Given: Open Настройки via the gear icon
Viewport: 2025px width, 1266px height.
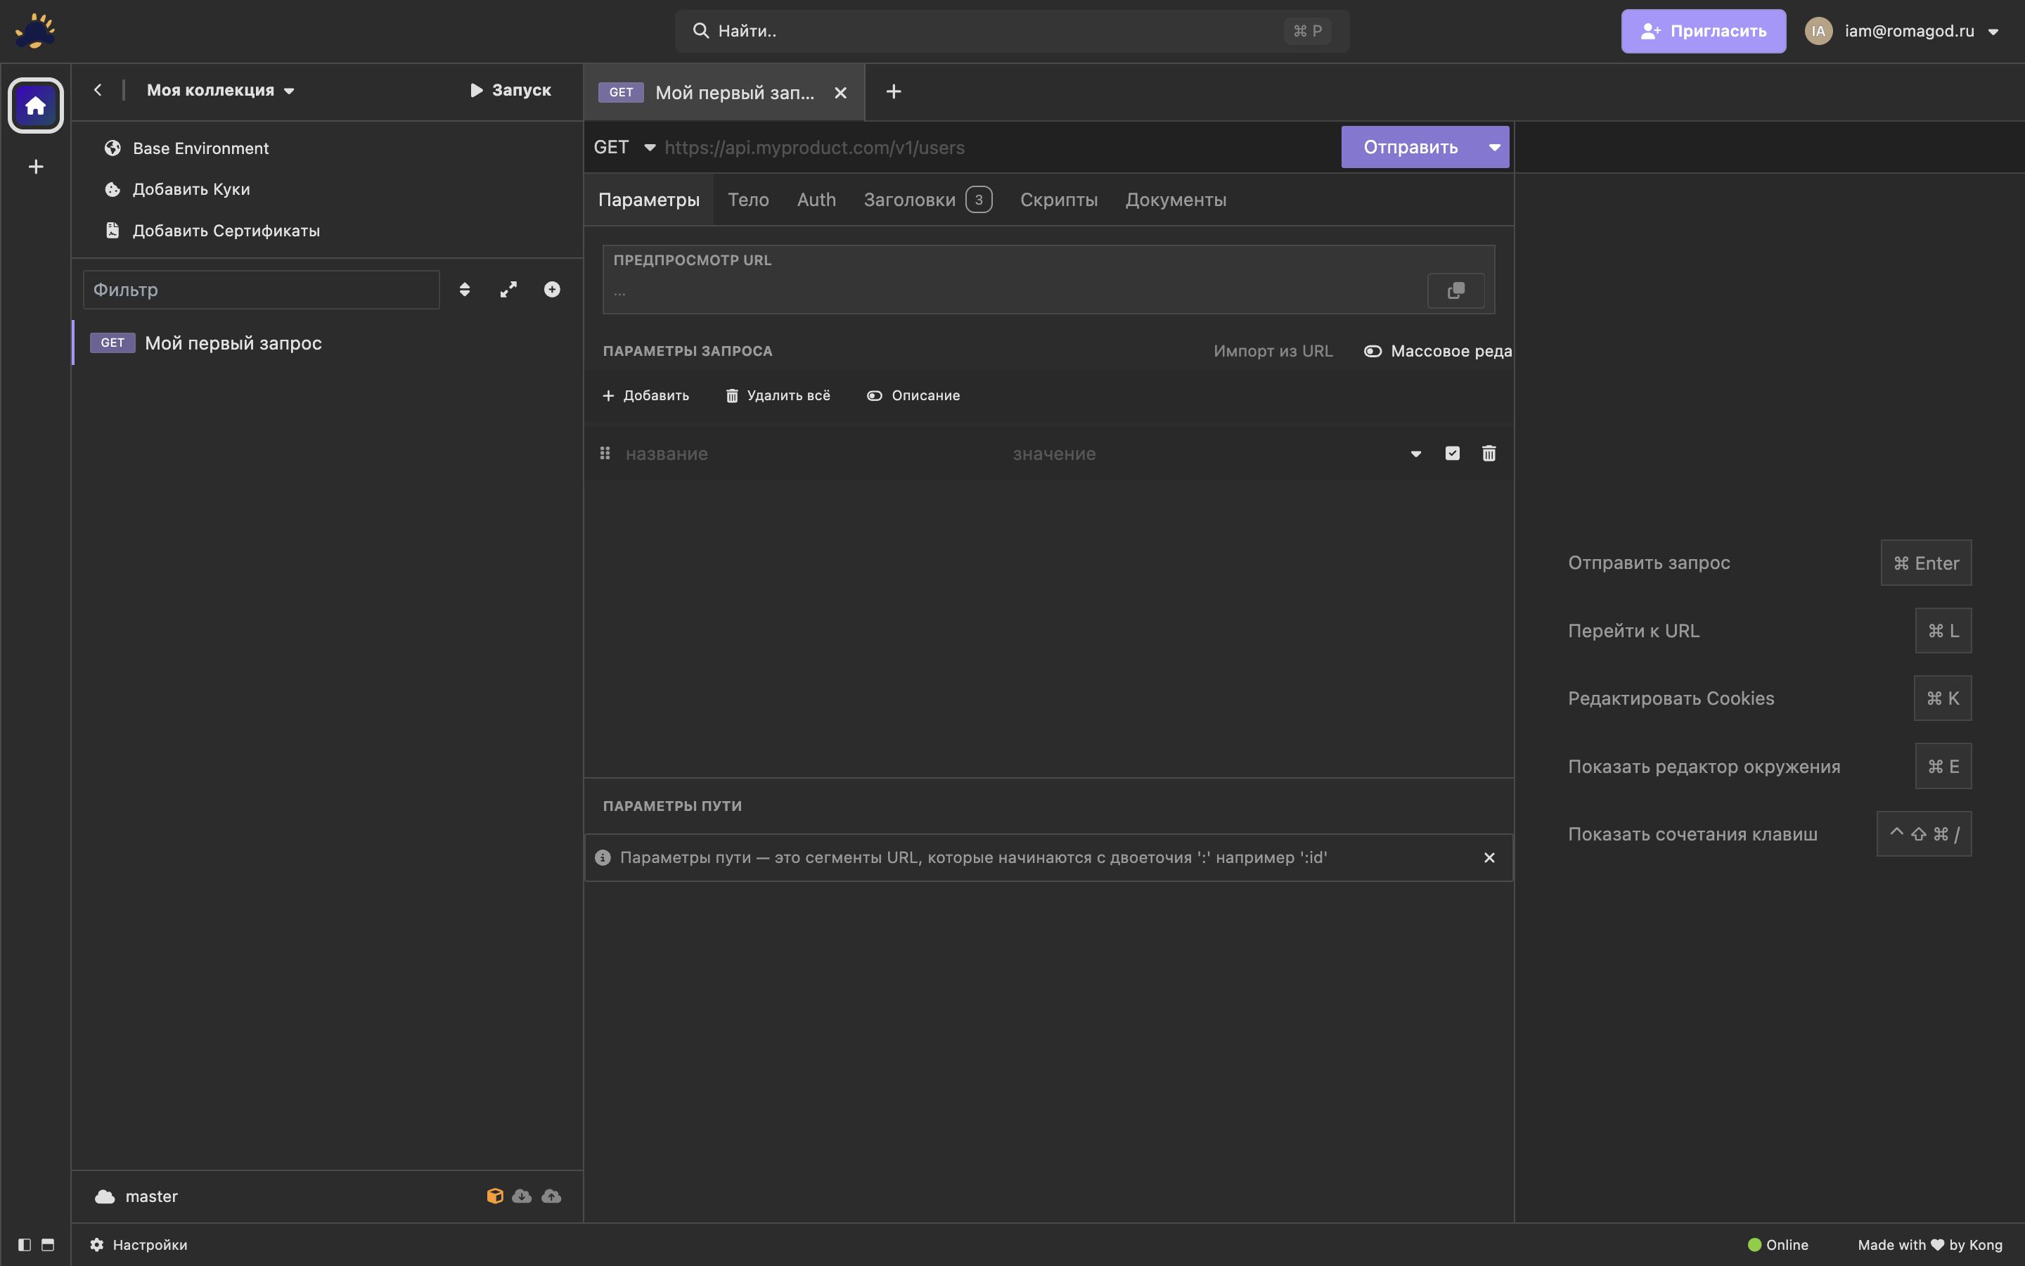Looking at the screenshot, I should point(96,1244).
